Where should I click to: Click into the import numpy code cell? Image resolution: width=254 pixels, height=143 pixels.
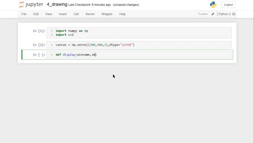[139, 33]
